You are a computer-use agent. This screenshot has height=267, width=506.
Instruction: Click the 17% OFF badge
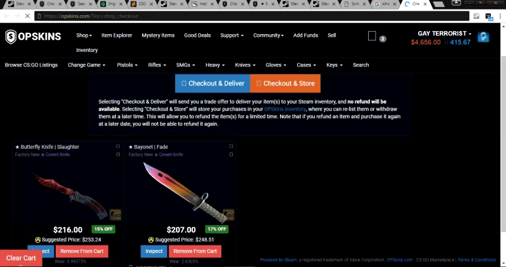[x=217, y=229]
